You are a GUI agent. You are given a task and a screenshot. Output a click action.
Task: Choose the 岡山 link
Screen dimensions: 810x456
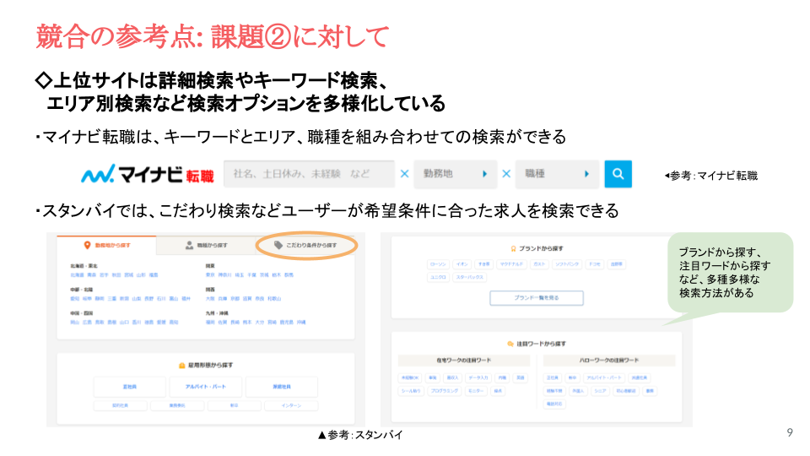pos(75,322)
